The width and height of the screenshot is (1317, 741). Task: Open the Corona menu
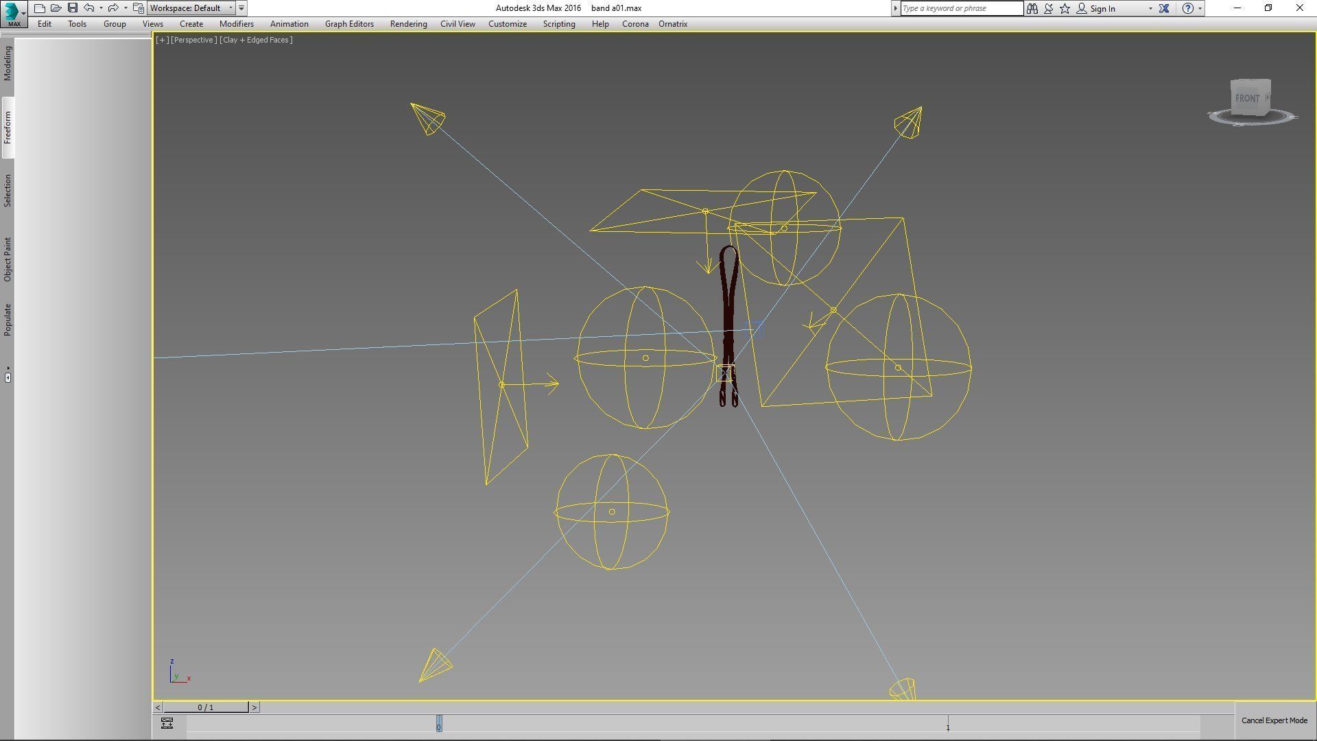click(635, 24)
